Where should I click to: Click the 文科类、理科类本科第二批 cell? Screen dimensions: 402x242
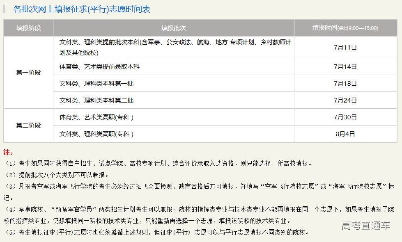[x=96, y=100]
